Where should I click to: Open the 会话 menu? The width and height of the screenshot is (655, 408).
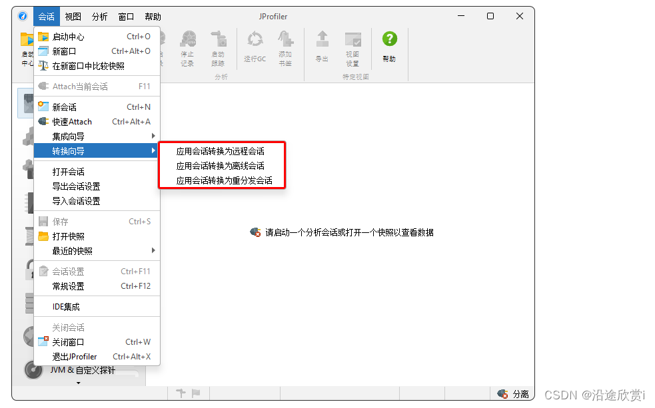[47, 17]
